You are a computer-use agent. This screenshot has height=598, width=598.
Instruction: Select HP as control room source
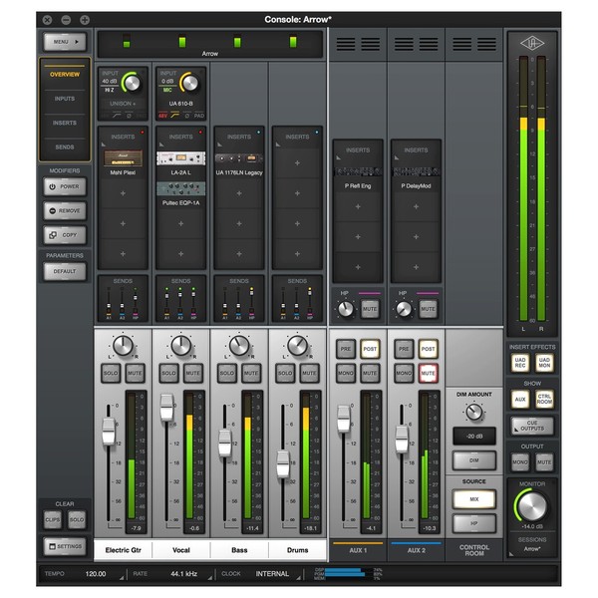tap(474, 523)
